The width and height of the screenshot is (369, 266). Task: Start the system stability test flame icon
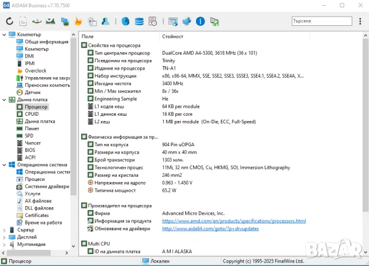[78, 21]
